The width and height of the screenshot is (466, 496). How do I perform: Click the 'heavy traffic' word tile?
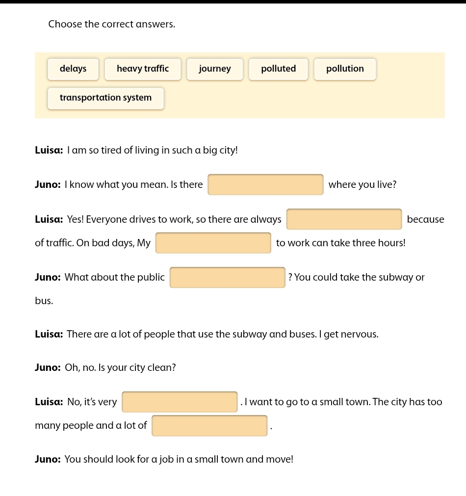[143, 69]
